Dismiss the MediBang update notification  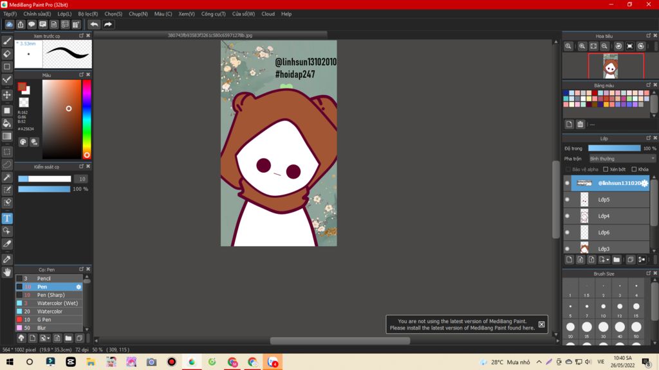541,324
